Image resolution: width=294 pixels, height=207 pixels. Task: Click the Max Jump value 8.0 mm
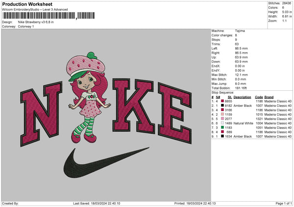pos(241,83)
